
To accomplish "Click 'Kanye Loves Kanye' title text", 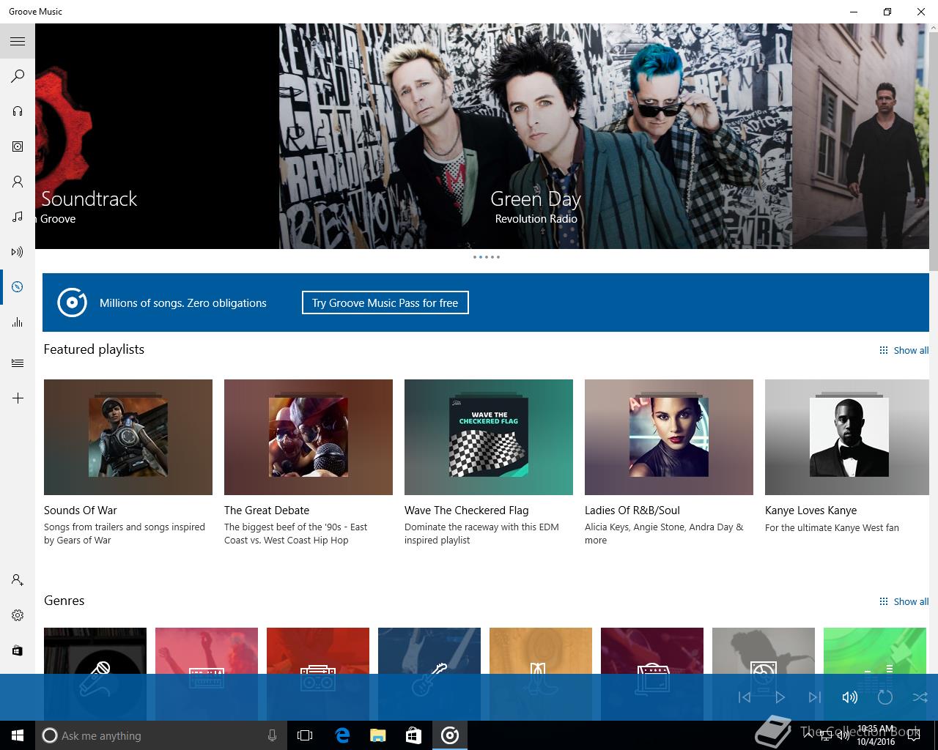I will 810,510.
